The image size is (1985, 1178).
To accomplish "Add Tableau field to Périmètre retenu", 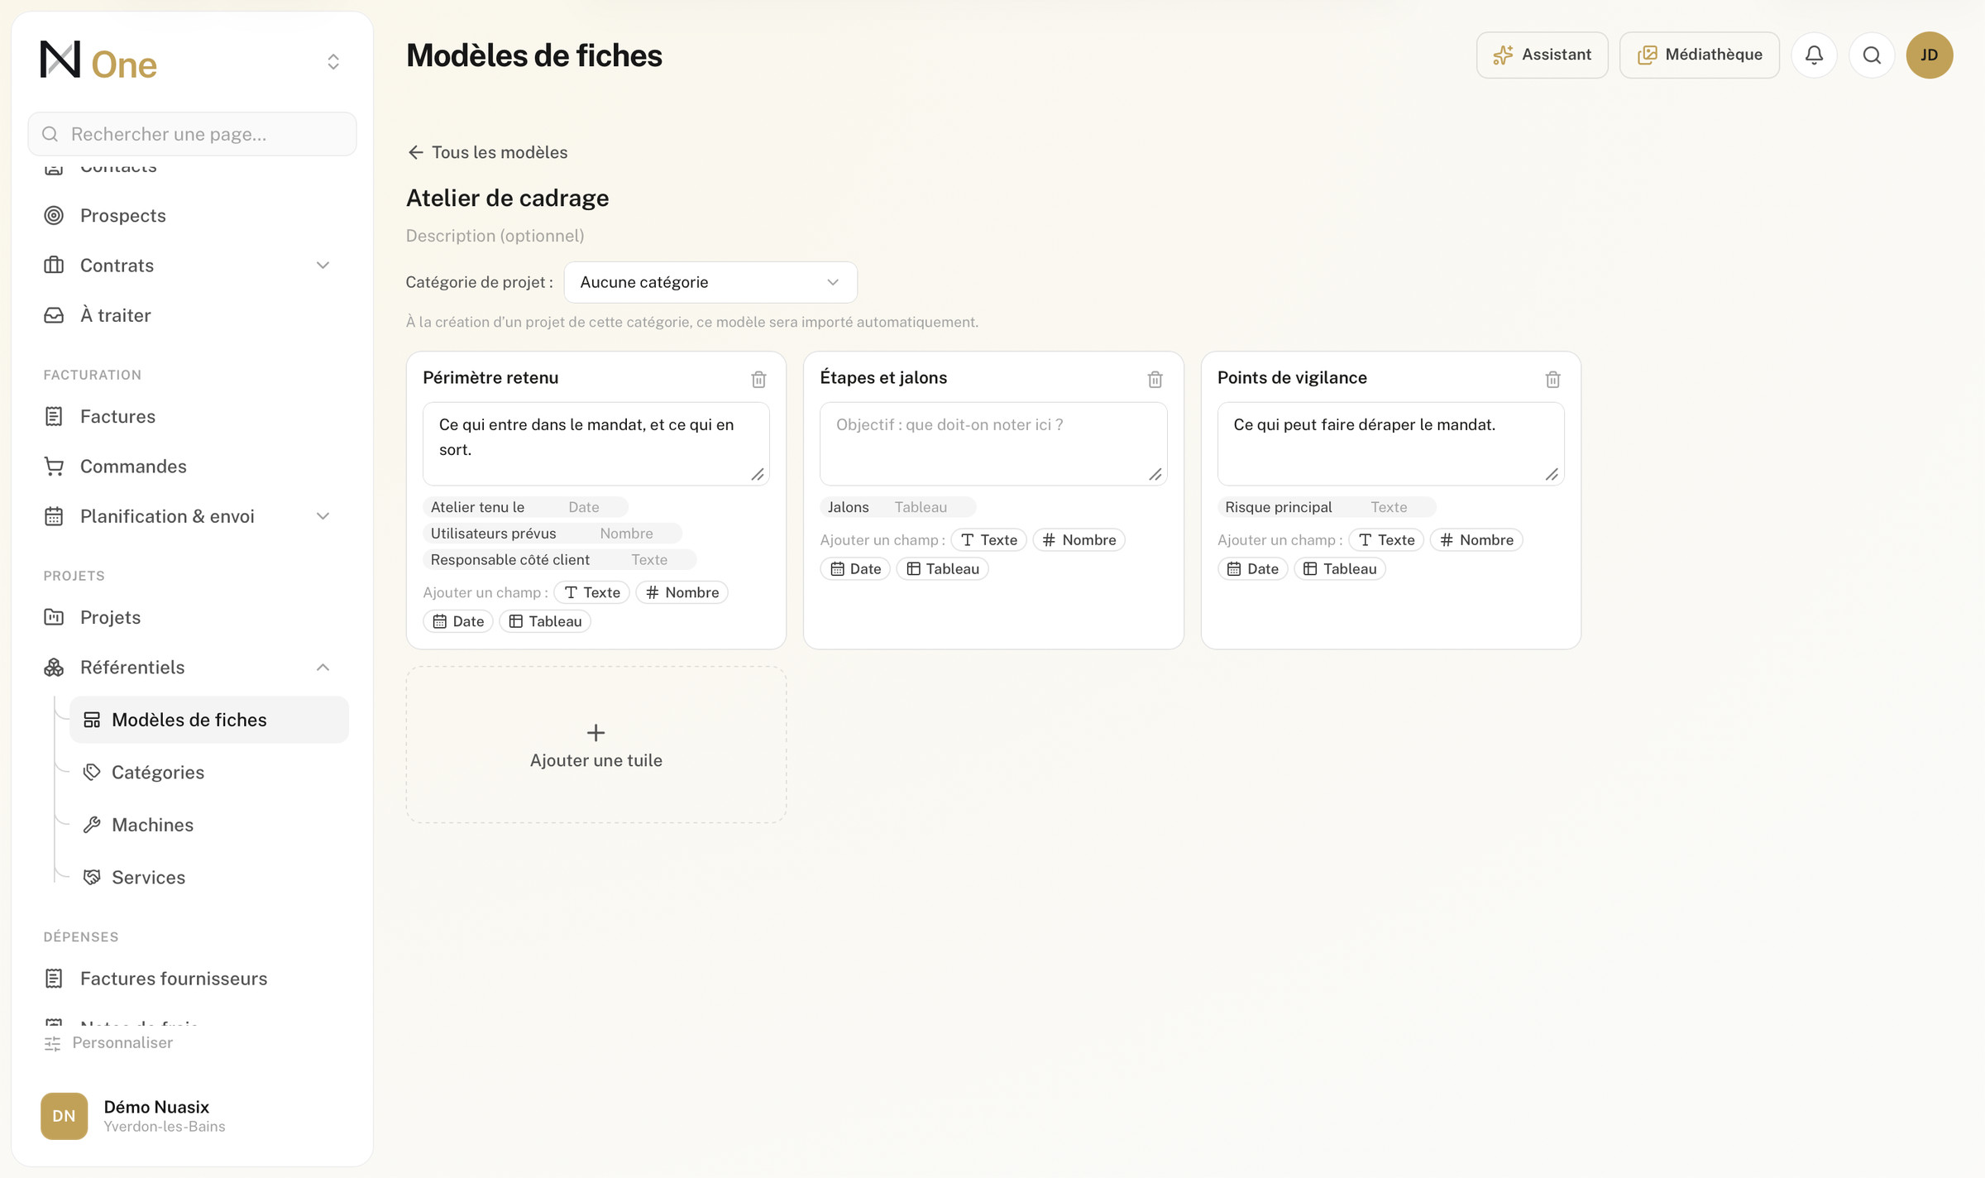I will (545, 621).
